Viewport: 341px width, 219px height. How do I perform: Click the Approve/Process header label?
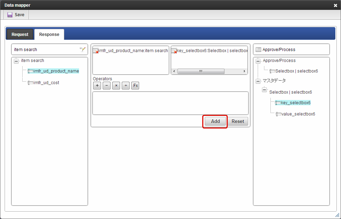[279, 50]
